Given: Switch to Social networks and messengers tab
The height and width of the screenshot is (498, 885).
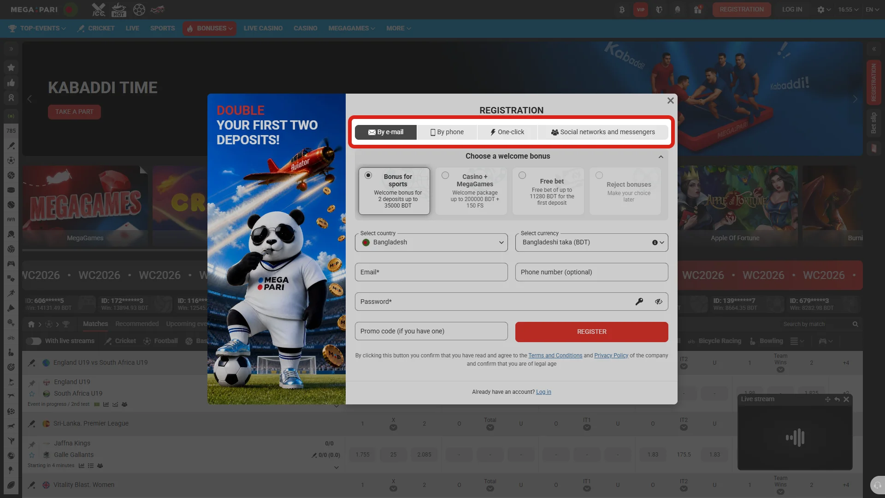Looking at the screenshot, I should coord(603,132).
